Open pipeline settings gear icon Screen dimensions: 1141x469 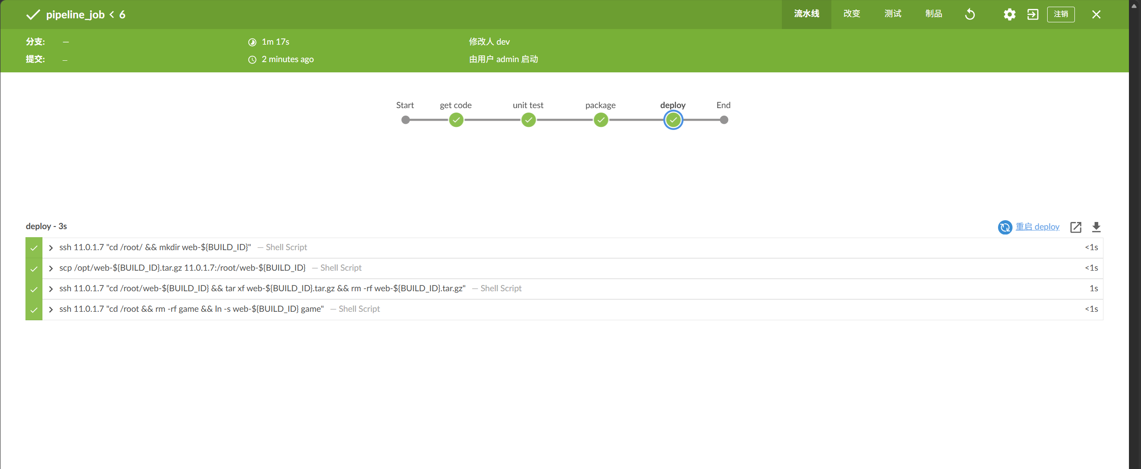point(1009,14)
